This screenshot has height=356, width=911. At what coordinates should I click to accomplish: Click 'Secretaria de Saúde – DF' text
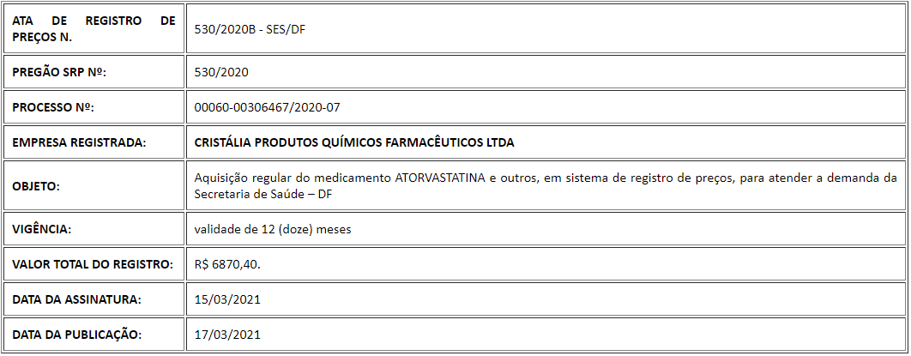tap(263, 195)
